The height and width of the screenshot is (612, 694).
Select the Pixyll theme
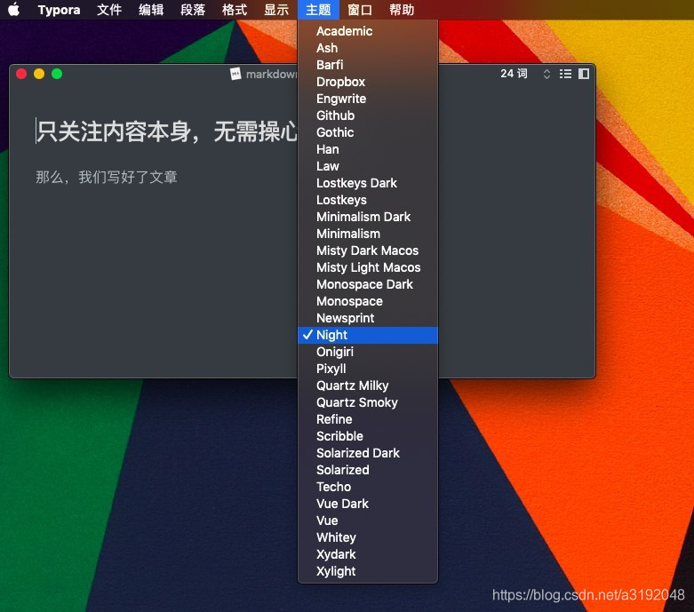pyautogui.click(x=368, y=369)
